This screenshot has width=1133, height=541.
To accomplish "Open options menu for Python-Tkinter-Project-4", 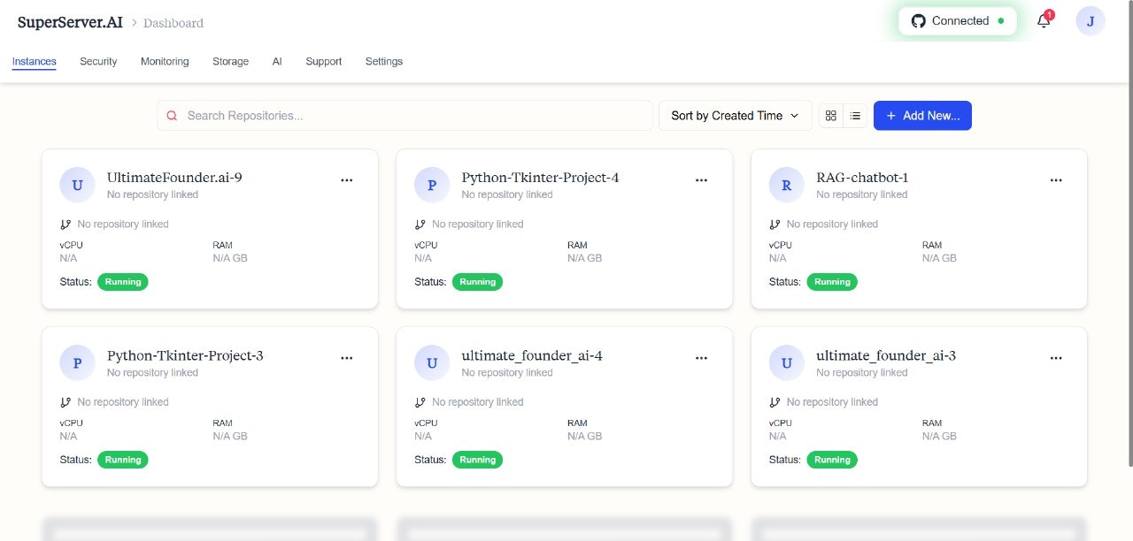I will click(x=702, y=179).
